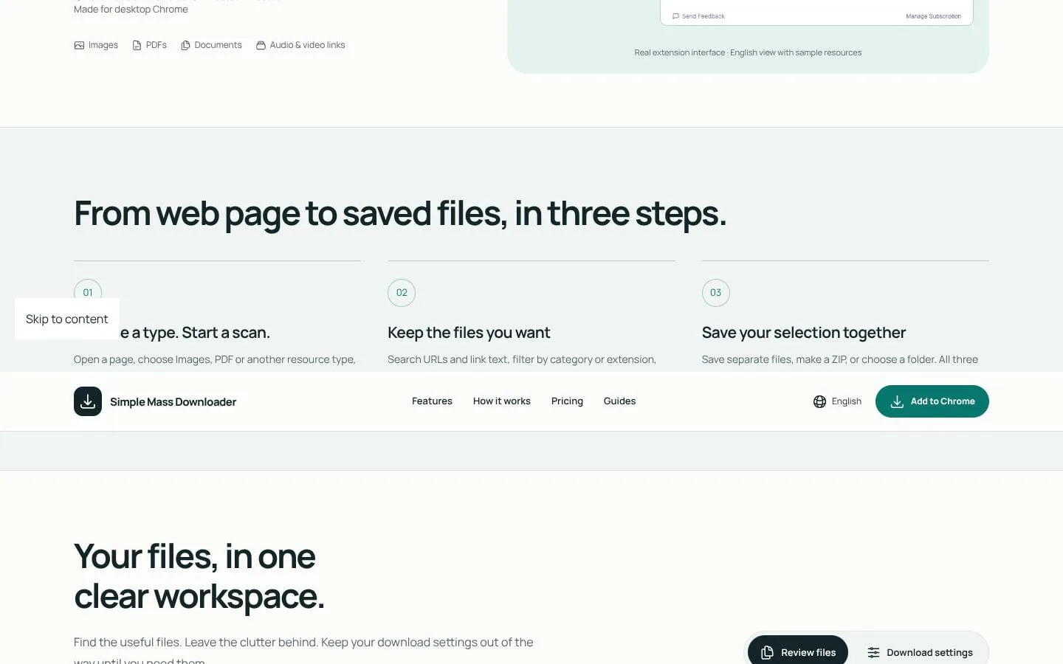Image resolution: width=1063 pixels, height=664 pixels.
Task: Click the Audio & video links icon
Action: click(261, 45)
